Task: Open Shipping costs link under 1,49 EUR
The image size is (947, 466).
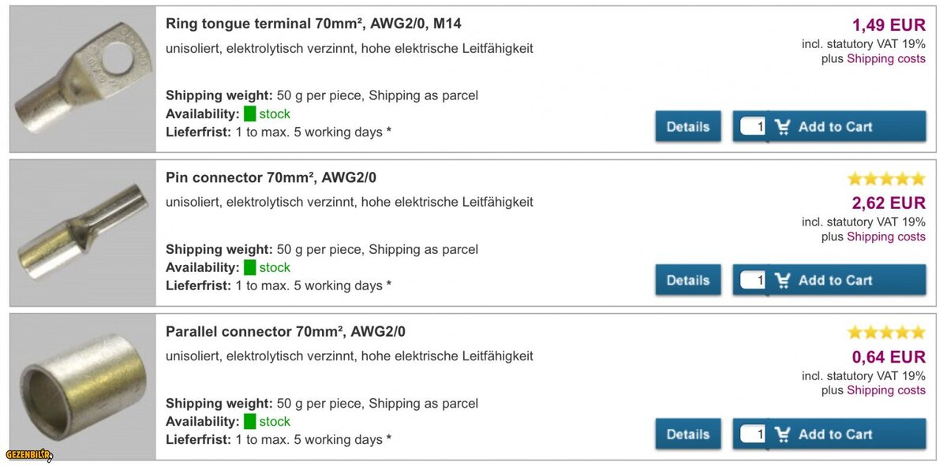Action: coord(885,58)
